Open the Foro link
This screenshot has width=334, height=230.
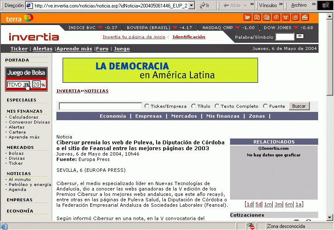(102, 49)
